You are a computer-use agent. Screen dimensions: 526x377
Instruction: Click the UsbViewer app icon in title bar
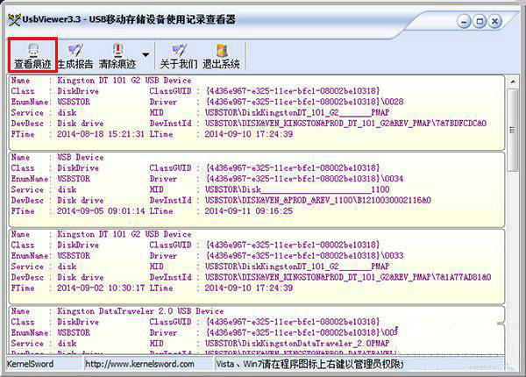coord(14,20)
